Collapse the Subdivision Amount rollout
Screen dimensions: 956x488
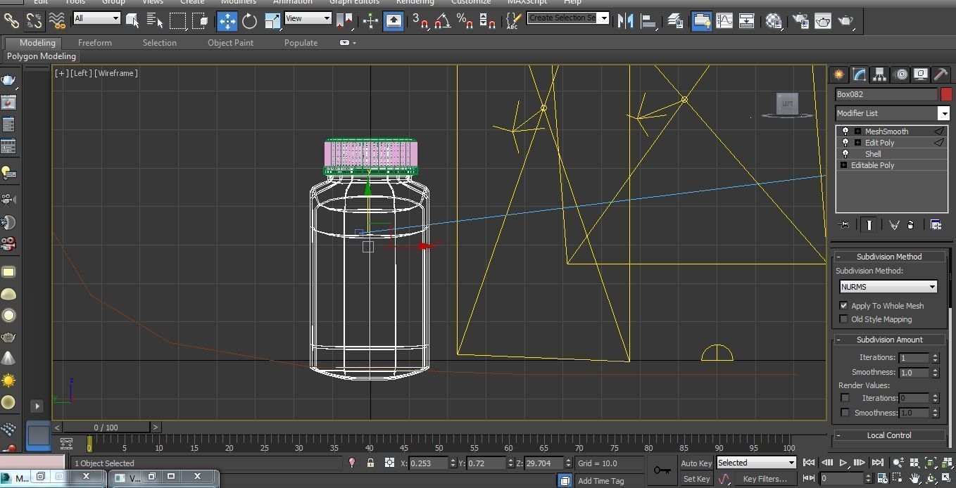point(889,340)
